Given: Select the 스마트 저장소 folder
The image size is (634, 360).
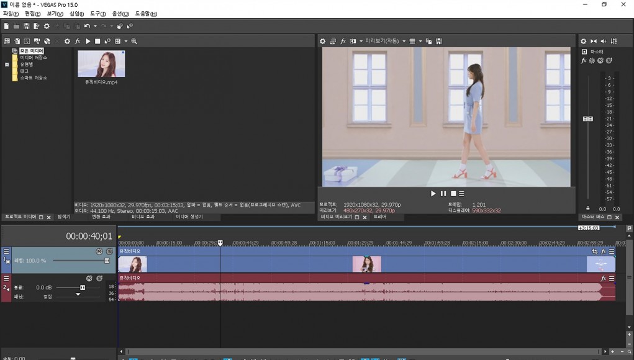Looking at the screenshot, I should (x=34, y=78).
